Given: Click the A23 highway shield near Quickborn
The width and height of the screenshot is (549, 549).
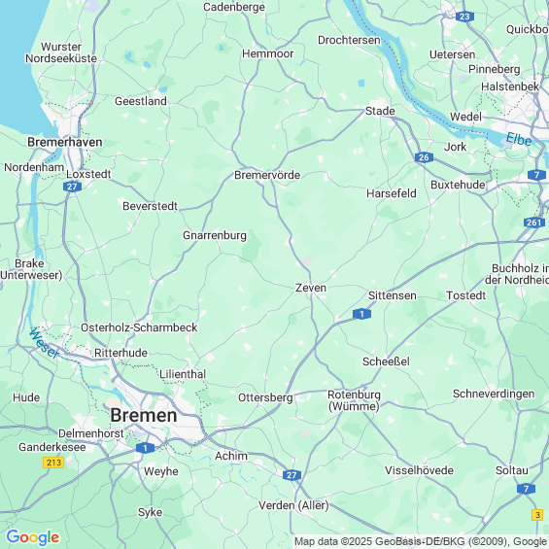Looking at the screenshot, I should click(464, 17).
